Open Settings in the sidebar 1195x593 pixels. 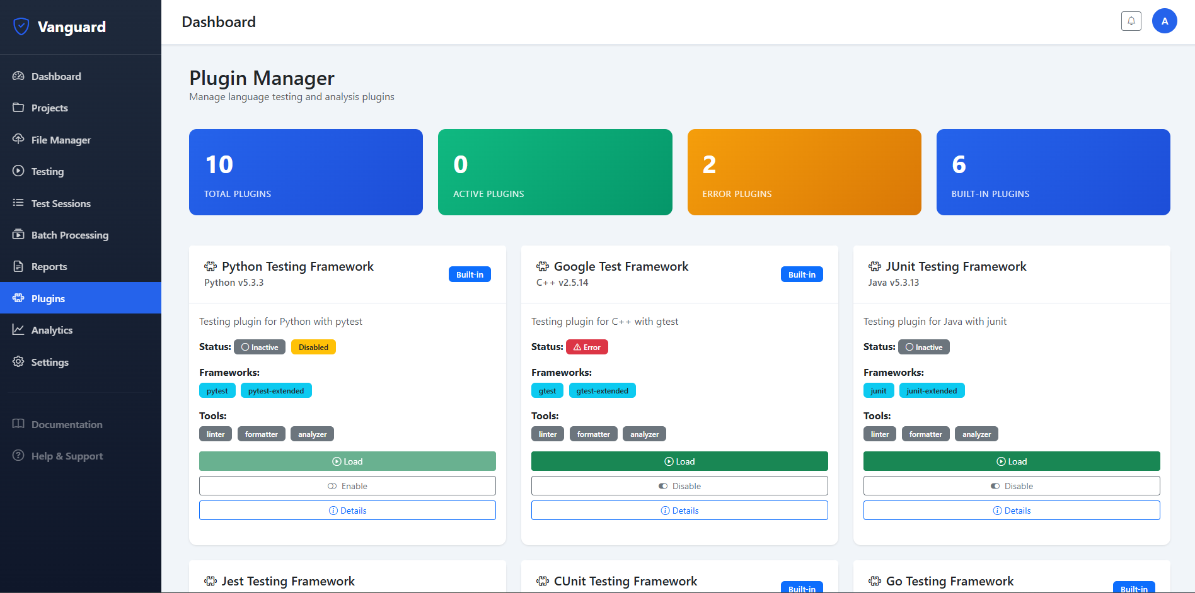point(50,362)
